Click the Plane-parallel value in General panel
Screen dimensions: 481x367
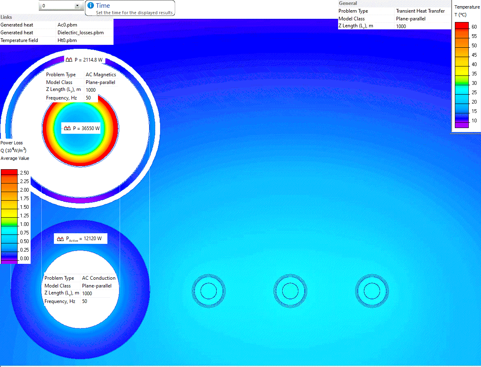click(x=411, y=19)
